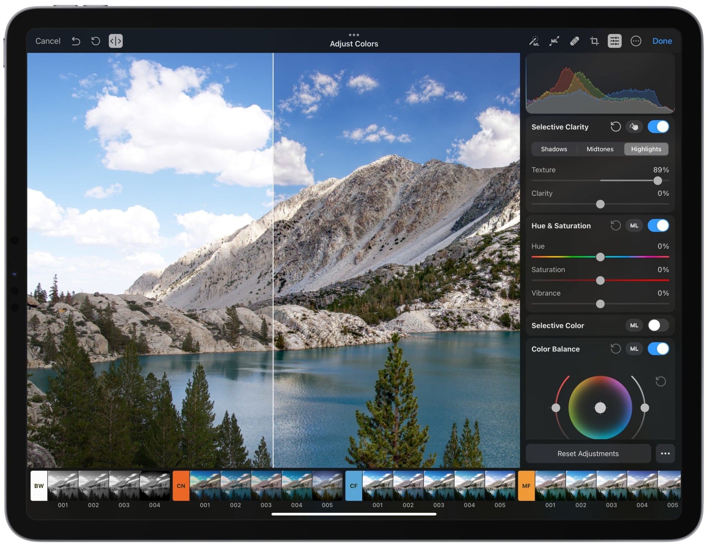708x548 pixels.
Task: Select the Repair tool
Action: point(574,41)
